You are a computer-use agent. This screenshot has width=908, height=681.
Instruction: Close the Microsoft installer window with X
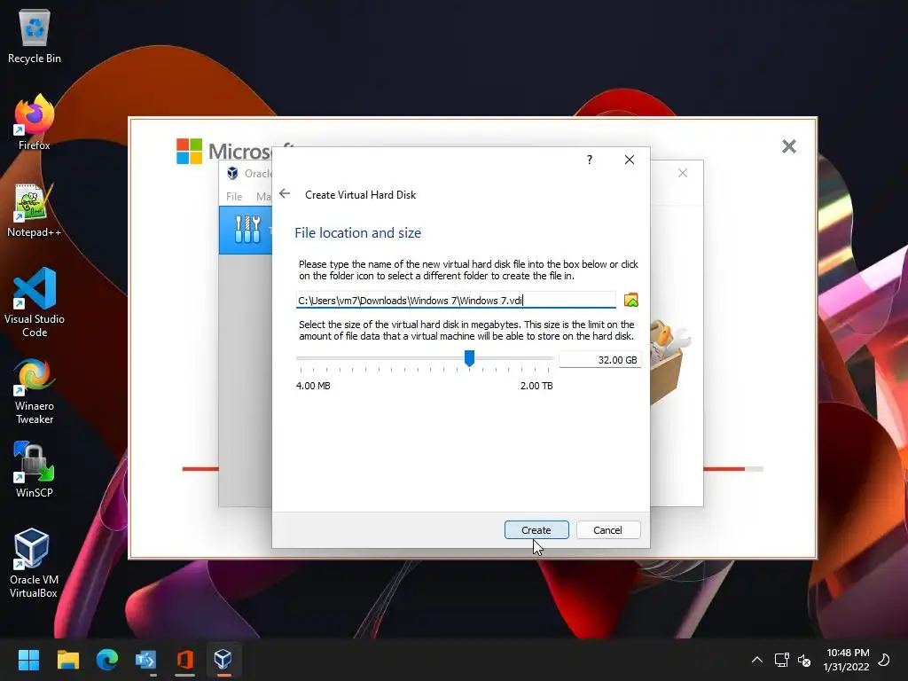click(x=788, y=146)
